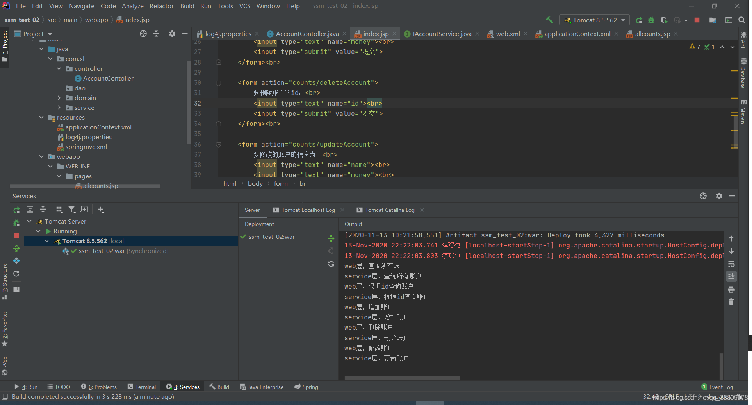This screenshot has width=752, height=405.
Task: Hide the Project tool window
Action: point(185,34)
